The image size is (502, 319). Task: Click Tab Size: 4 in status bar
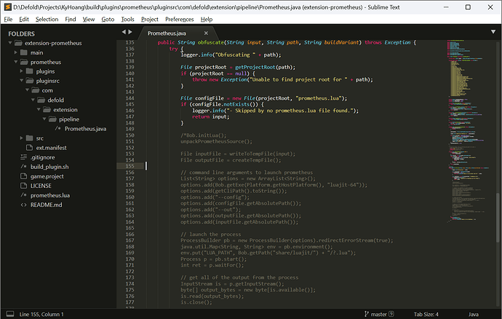click(x=426, y=314)
